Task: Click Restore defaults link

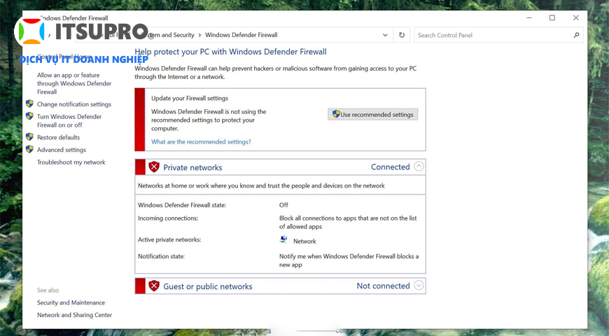Action: point(58,137)
